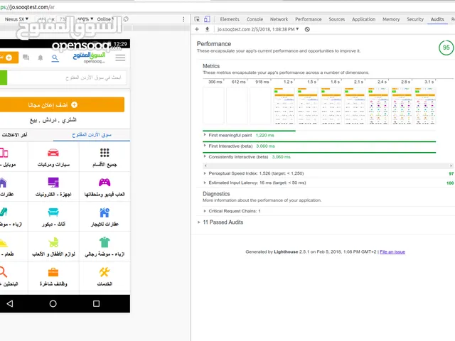The height and width of the screenshot is (341, 455).
Task: Select the Audits tab
Action: coord(437,19)
